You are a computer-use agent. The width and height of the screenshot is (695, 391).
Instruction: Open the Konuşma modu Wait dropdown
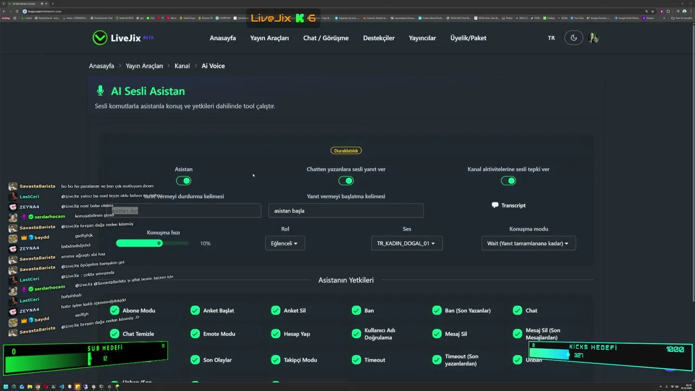tap(528, 243)
